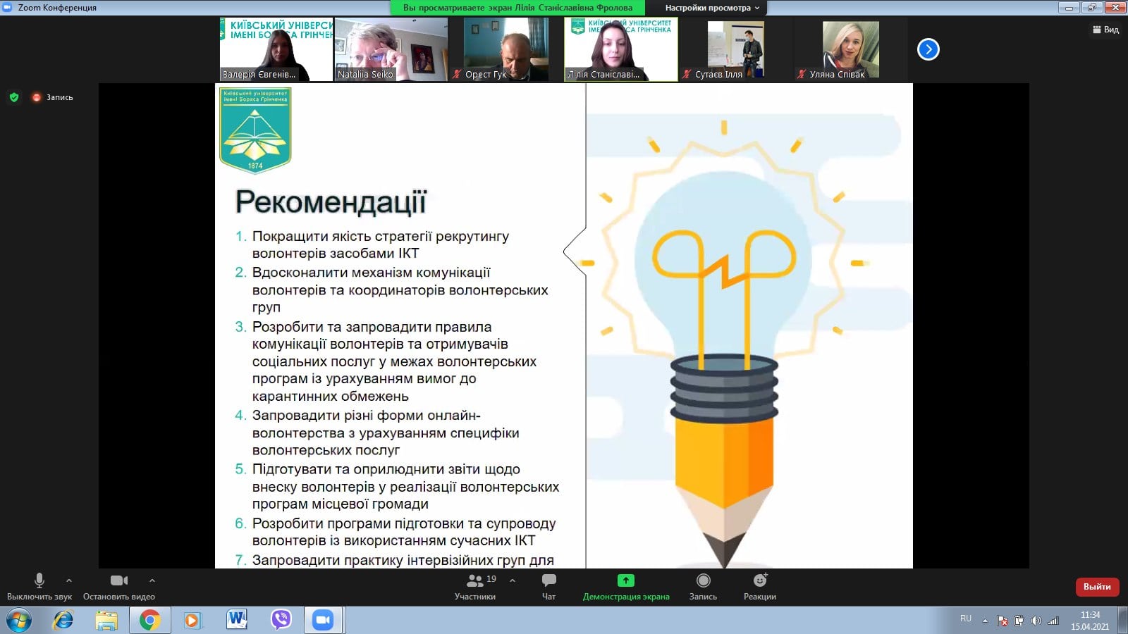
Task: Click the green Share Screen icon
Action: [x=625, y=581]
